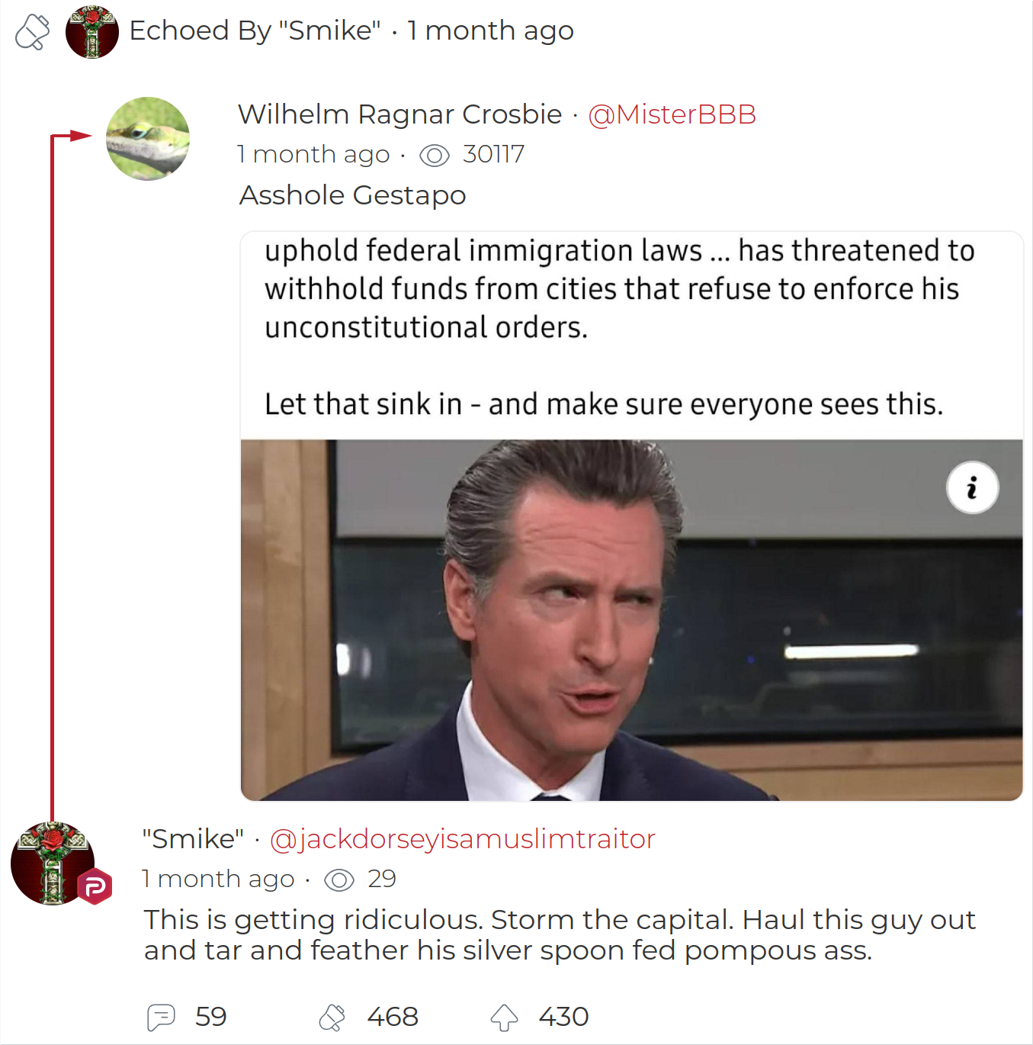Open the @jackdorseyisamuslimtraitor profile handle

point(462,839)
